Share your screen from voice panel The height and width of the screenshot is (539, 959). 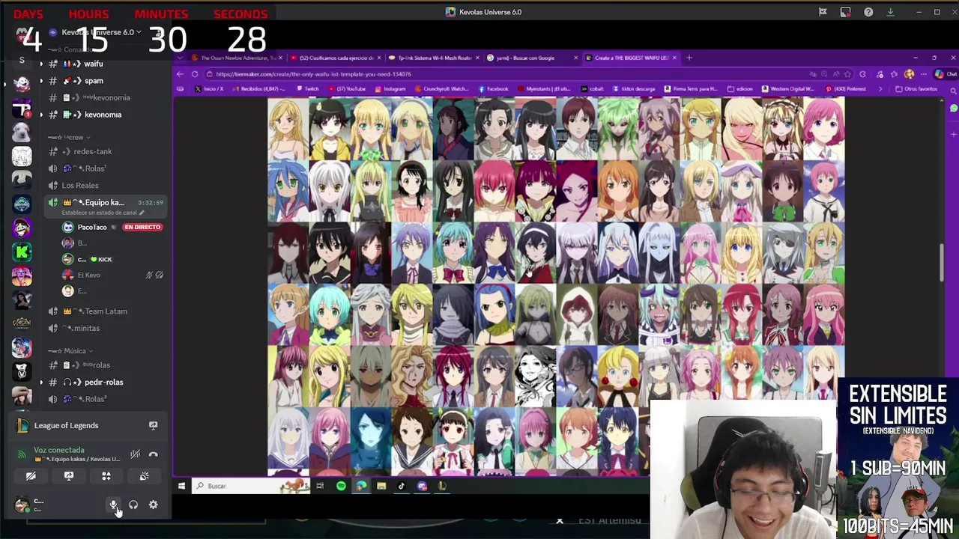click(x=69, y=476)
